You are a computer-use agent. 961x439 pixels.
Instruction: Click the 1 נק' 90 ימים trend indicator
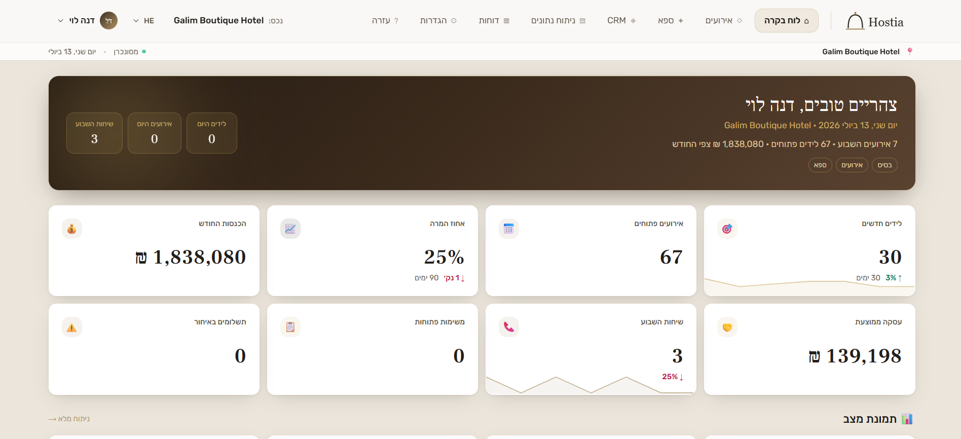pos(440,278)
